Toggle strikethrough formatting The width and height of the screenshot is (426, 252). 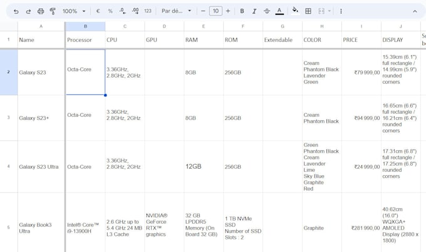coord(267,11)
